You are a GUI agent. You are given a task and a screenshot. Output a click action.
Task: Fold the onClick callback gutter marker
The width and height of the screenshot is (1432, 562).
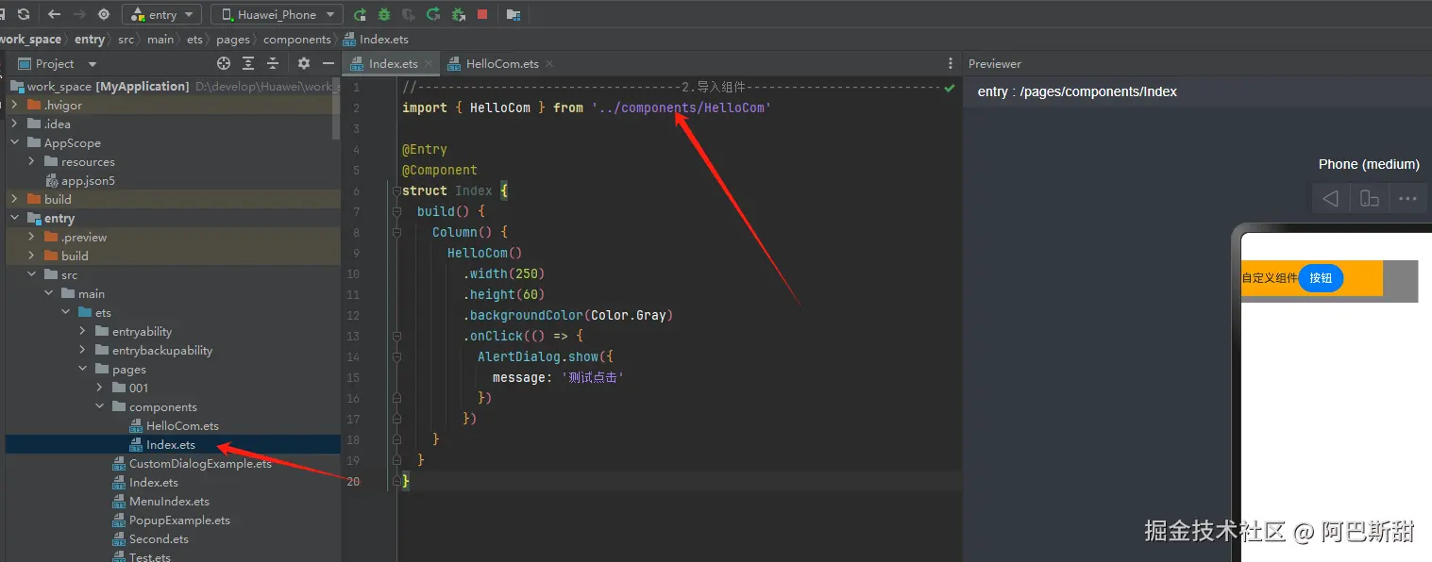pyautogui.click(x=397, y=336)
